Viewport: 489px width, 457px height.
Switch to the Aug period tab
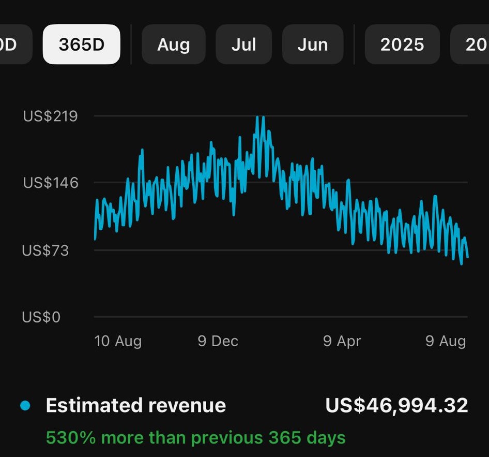[174, 45]
